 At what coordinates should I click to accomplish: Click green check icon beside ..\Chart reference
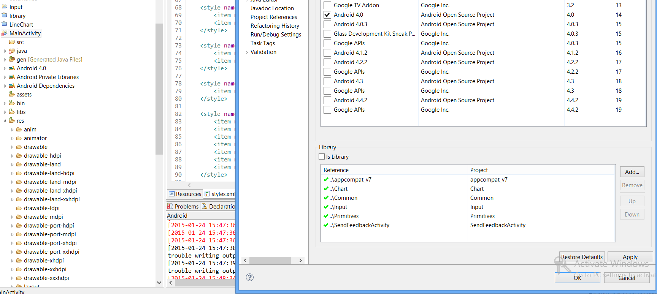tap(326, 189)
